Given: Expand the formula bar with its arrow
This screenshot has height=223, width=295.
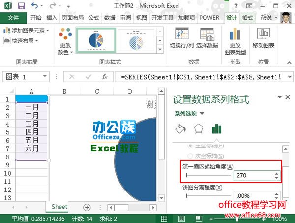Looking at the screenshot, I should tap(290, 77).
